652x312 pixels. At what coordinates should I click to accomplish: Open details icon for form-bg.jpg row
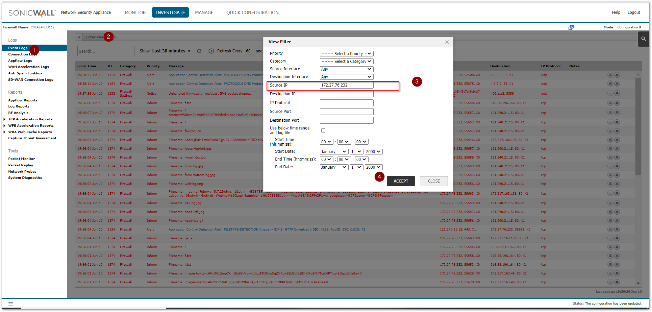610,166
